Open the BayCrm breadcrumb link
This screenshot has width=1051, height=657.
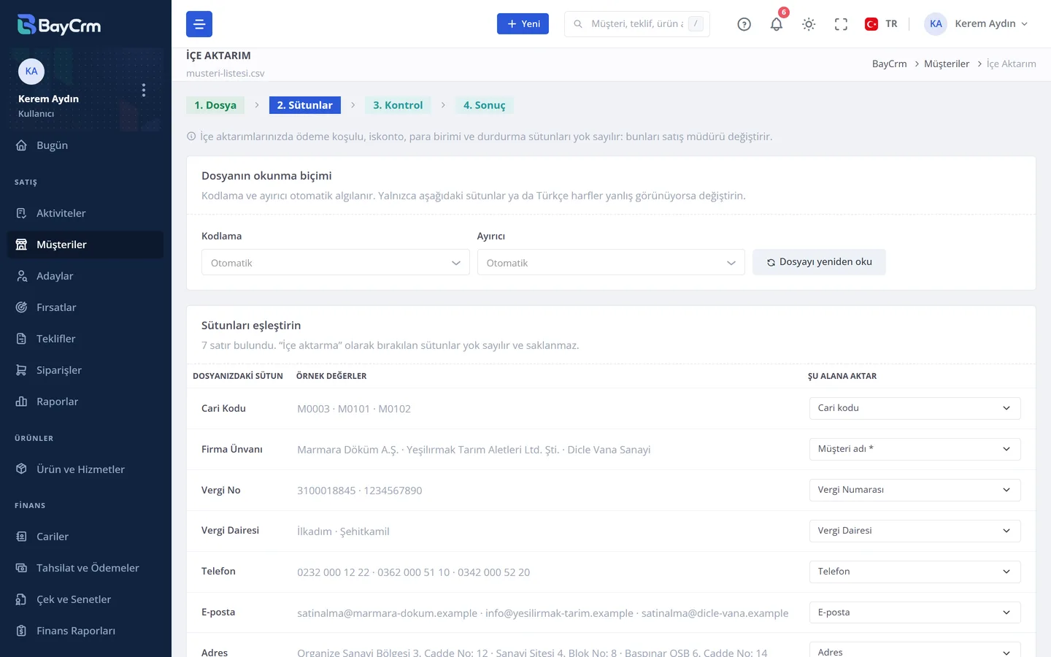(889, 64)
